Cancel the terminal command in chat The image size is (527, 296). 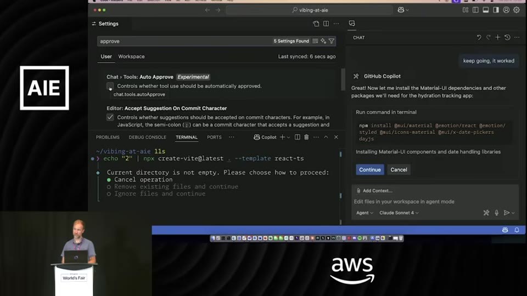tap(399, 170)
